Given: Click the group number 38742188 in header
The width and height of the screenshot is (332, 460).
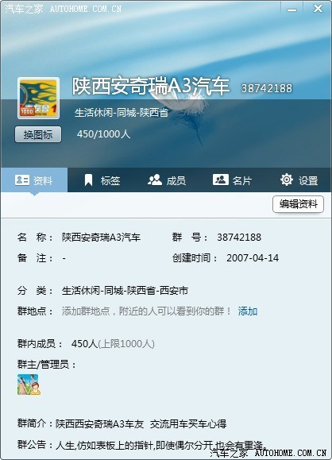Looking at the screenshot, I should click(267, 88).
